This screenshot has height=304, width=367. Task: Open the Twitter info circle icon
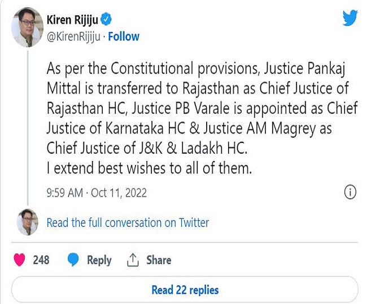pyautogui.click(x=350, y=192)
